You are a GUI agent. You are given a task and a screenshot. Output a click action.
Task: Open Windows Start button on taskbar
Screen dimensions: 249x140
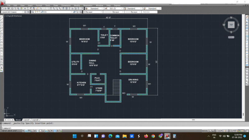(x=75, y=136)
